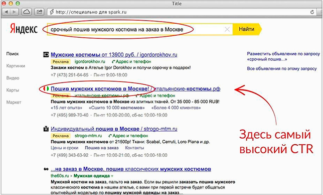This screenshot has height=195, width=323.
Task: Click the Яндекс logo
Action: tap(24, 29)
